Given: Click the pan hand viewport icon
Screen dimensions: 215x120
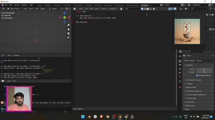Looking at the screenshot, I should click(x=68, y=29).
